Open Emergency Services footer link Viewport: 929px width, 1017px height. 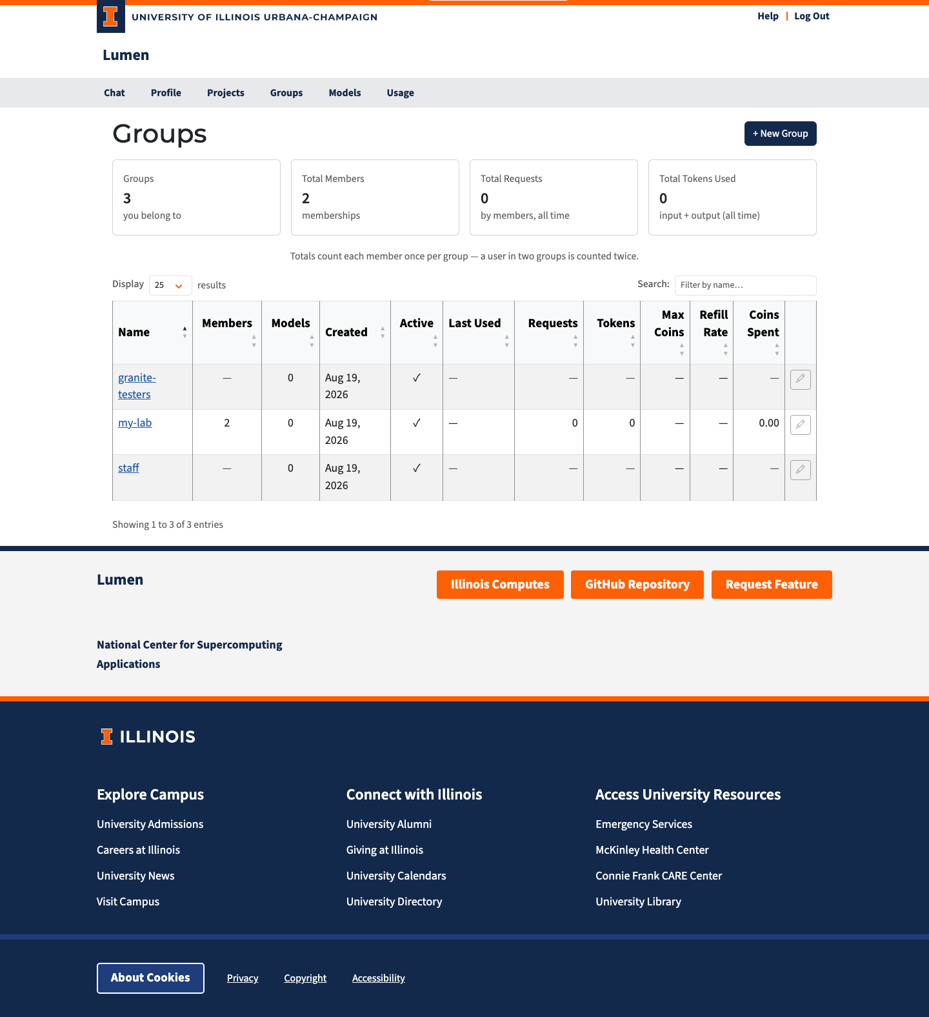pos(644,824)
